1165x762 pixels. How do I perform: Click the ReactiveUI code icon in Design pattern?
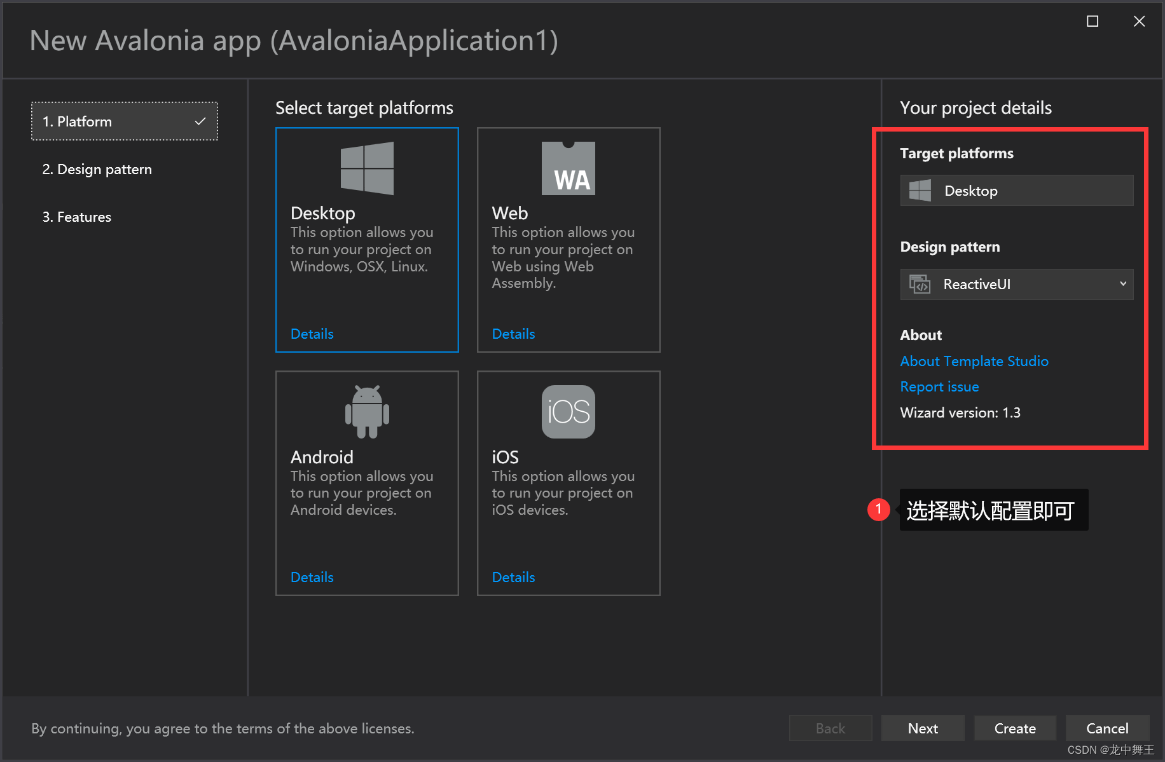[x=921, y=284]
